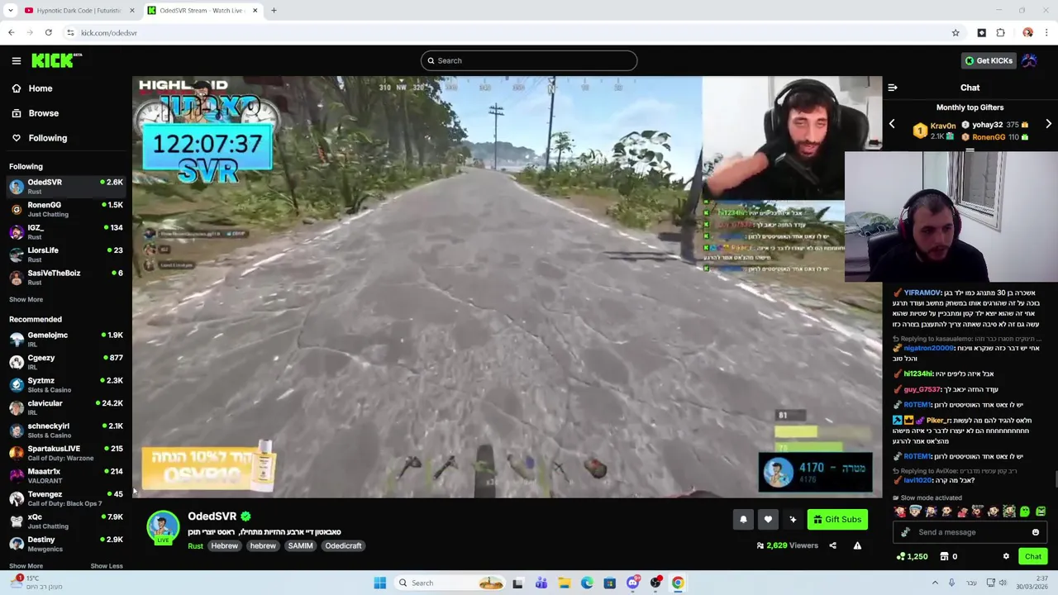Open a new browser tab
This screenshot has width=1058, height=595.
point(274,11)
